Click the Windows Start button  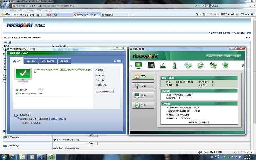4,157
